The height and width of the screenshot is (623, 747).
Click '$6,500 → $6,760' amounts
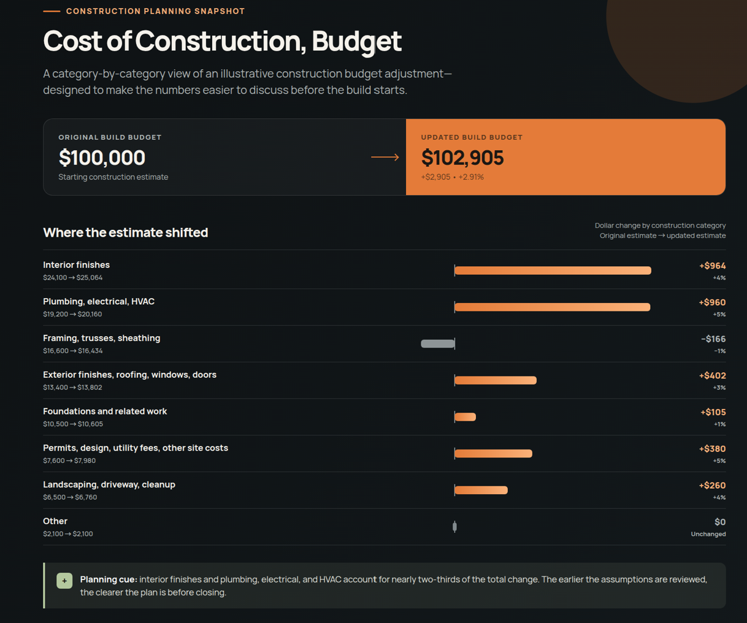coord(70,497)
